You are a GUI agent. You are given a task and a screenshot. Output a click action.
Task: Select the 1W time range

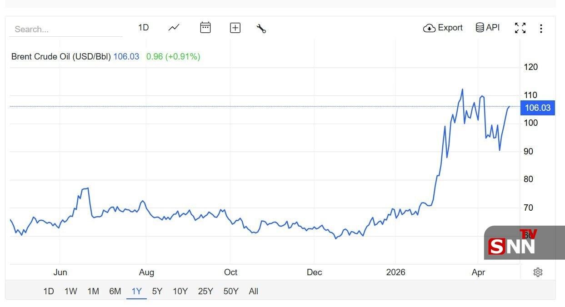(70, 292)
